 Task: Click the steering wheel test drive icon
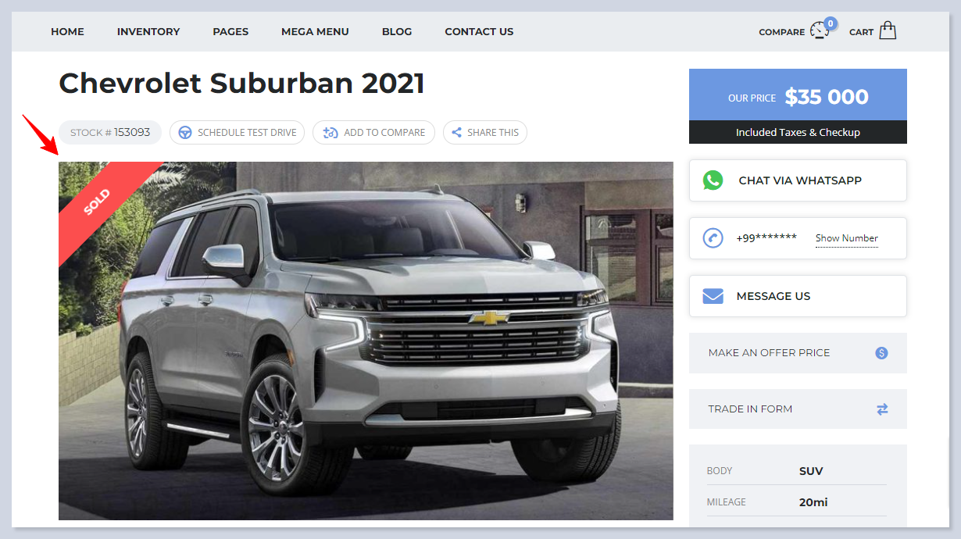pos(185,133)
